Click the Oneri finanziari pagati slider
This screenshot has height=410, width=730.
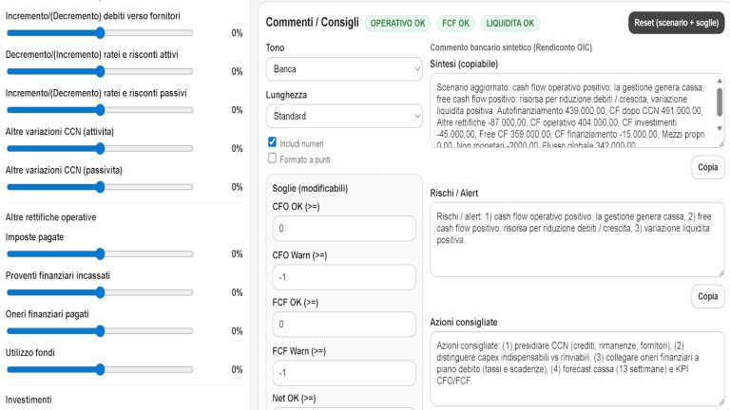tap(100, 331)
